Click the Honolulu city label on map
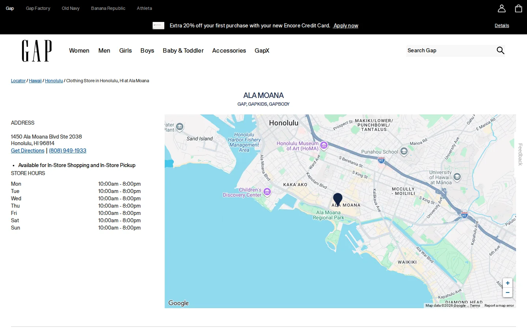The image size is (527, 329). pos(284,123)
